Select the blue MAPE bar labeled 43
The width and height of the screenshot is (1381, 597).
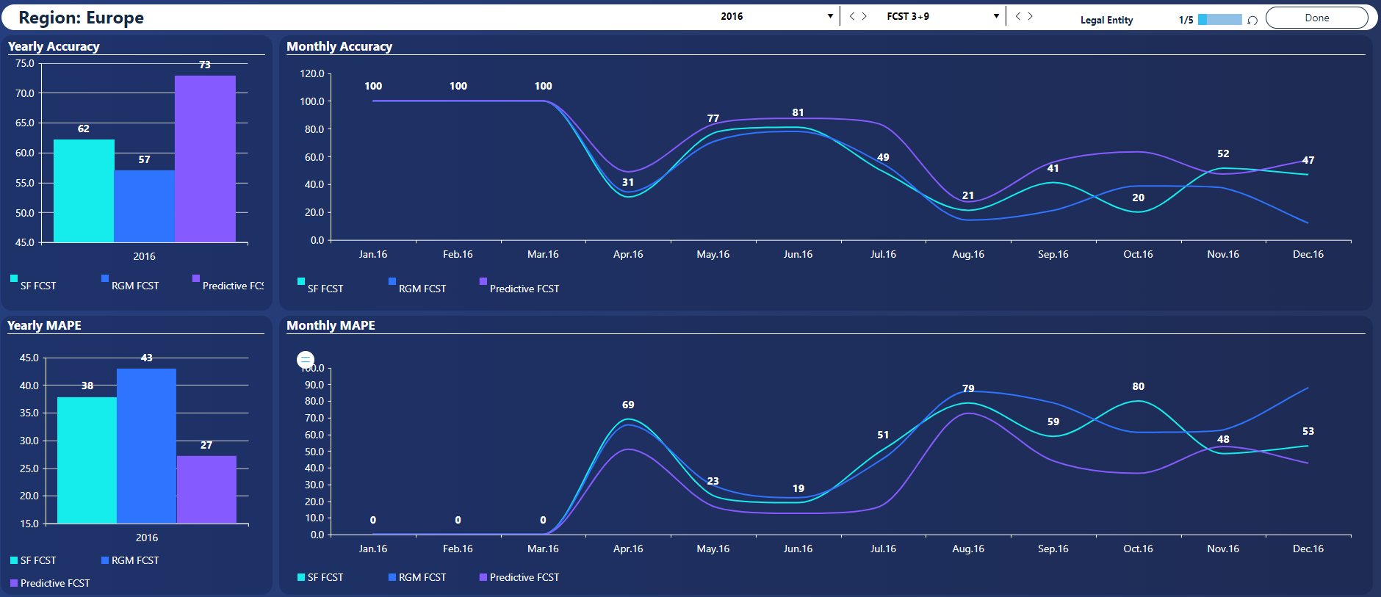tap(146, 446)
